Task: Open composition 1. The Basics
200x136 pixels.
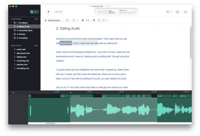Action: (x=22, y=23)
